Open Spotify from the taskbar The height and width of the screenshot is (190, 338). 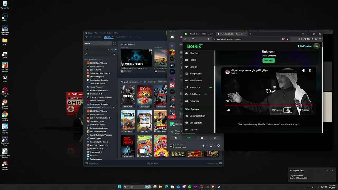coord(190,187)
